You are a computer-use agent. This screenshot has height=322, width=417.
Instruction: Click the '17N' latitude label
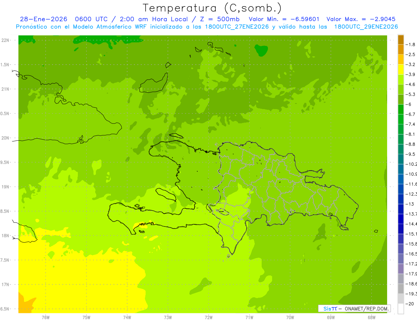6,284
